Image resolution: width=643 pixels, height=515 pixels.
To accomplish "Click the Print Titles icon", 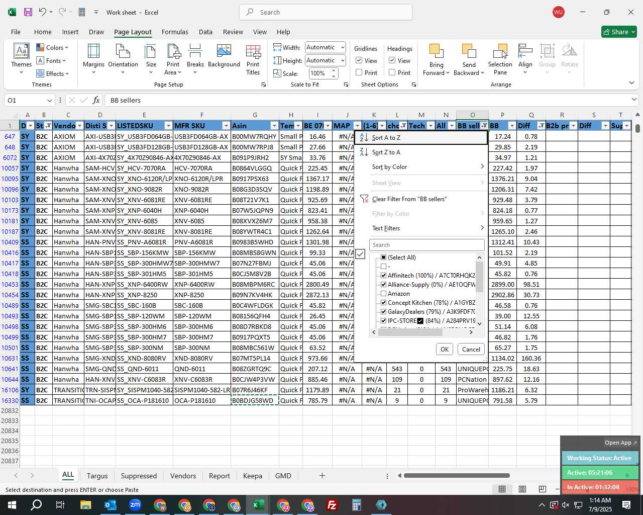I will 253,51.
